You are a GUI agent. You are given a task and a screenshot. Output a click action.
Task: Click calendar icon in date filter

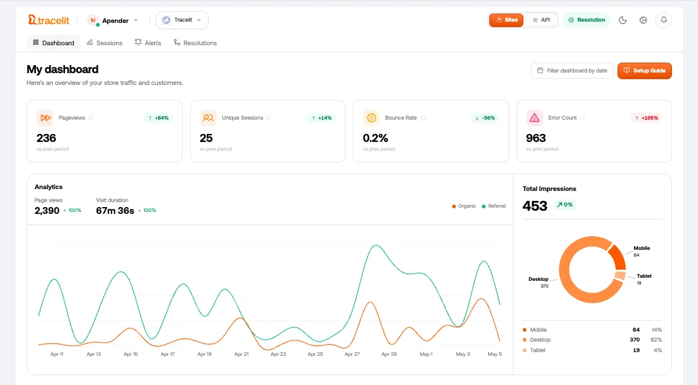pos(540,71)
